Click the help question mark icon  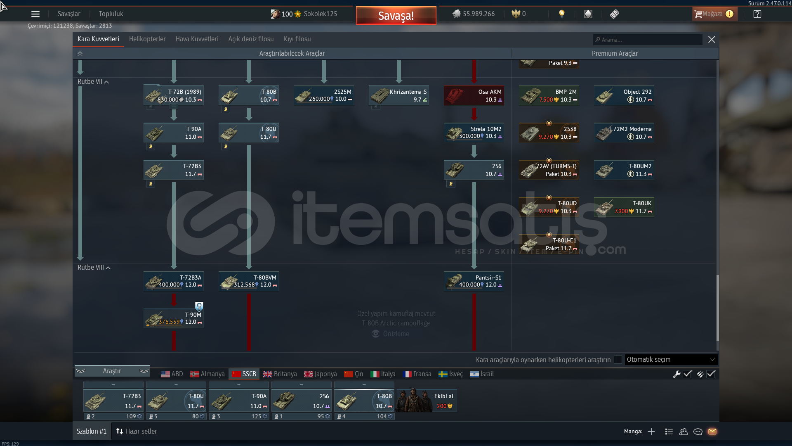tap(757, 14)
